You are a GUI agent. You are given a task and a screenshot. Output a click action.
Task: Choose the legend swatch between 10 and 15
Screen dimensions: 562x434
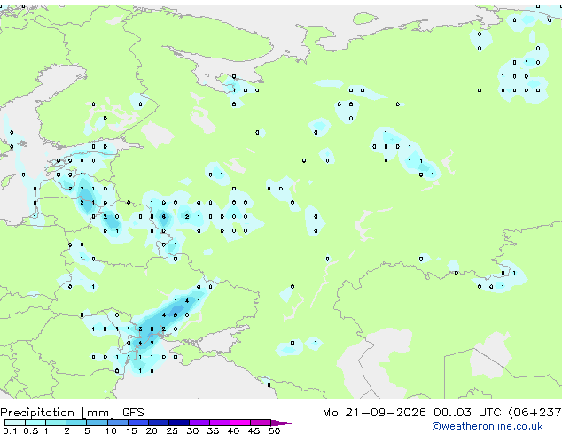tap(117, 422)
